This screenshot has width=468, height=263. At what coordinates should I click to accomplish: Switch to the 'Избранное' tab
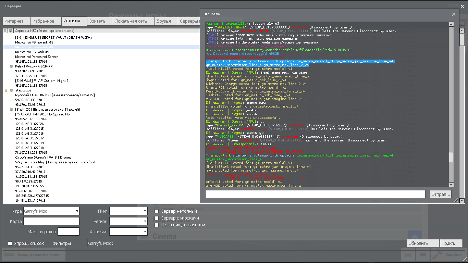pyautogui.click(x=44, y=21)
